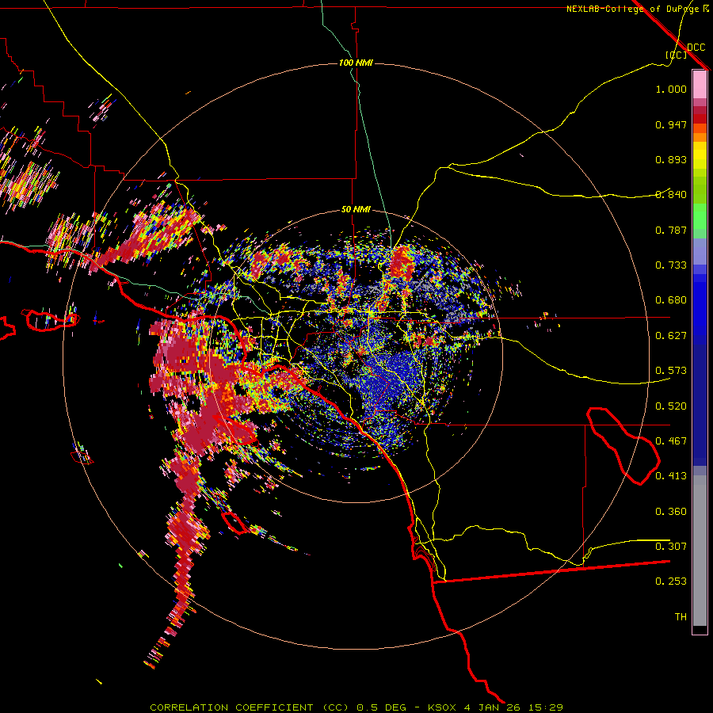Click the 0.947 scale value

pyautogui.click(x=671, y=124)
